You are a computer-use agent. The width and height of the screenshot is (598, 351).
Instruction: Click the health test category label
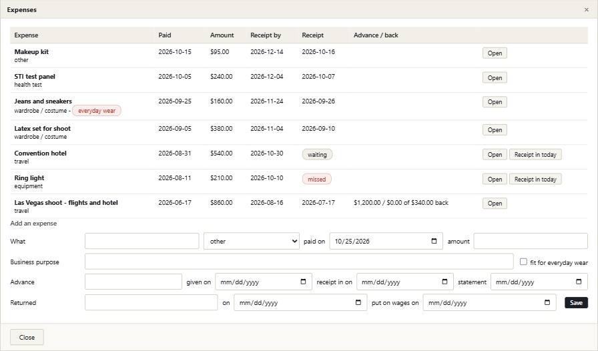[28, 85]
